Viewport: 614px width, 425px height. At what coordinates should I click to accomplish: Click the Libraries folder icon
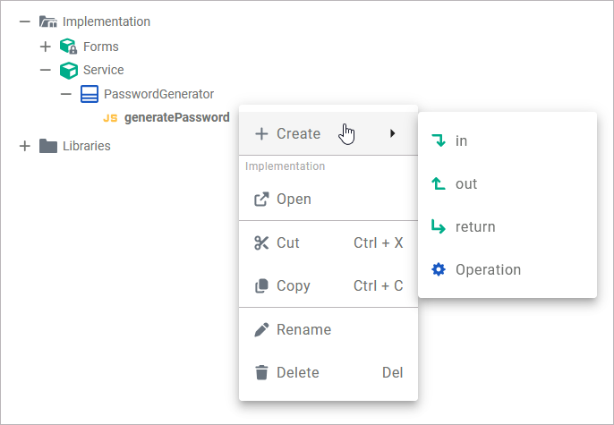pyautogui.click(x=48, y=146)
